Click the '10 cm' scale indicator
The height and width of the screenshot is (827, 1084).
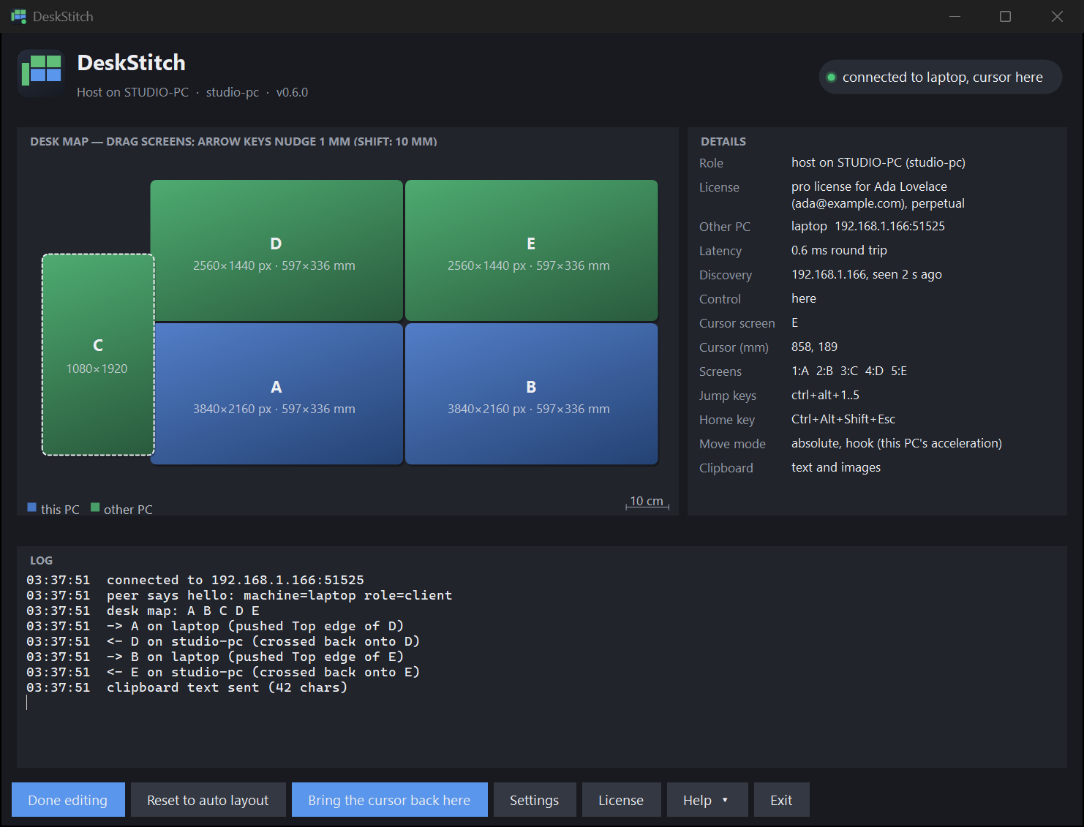647,502
